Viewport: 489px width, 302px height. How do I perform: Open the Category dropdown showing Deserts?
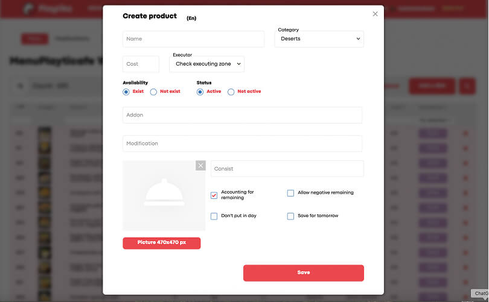[x=319, y=39]
